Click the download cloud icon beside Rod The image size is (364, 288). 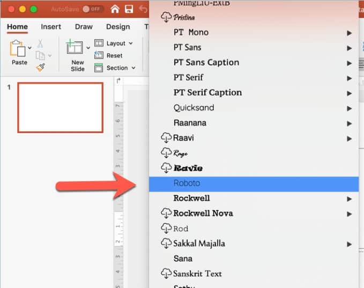point(166,228)
